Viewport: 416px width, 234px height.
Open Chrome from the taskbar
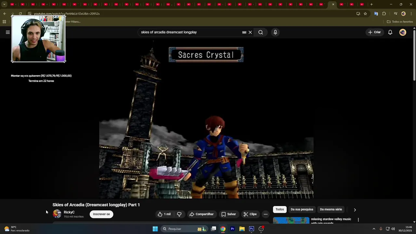[223, 229]
